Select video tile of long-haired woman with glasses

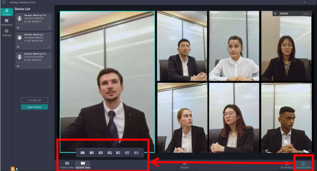click(x=234, y=118)
